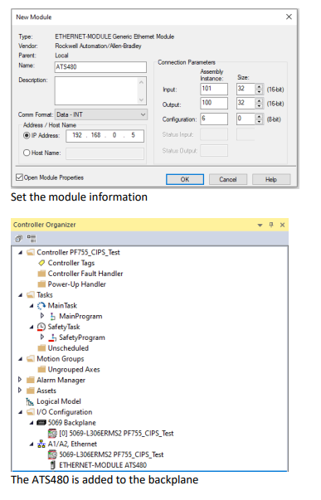Decrease the Output size stepper

tap(260, 106)
